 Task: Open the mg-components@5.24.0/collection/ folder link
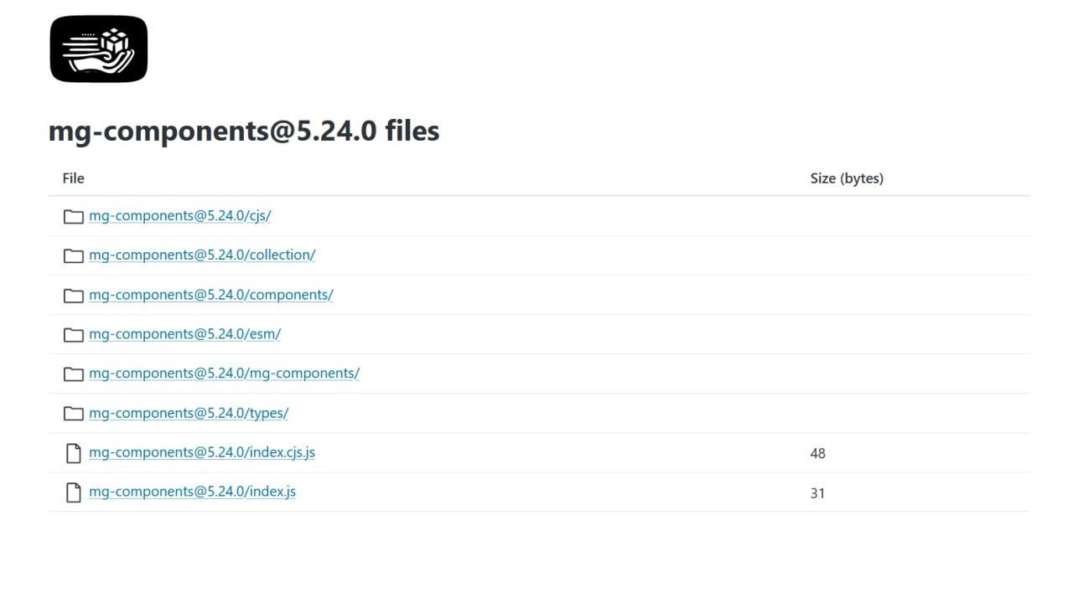(202, 255)
